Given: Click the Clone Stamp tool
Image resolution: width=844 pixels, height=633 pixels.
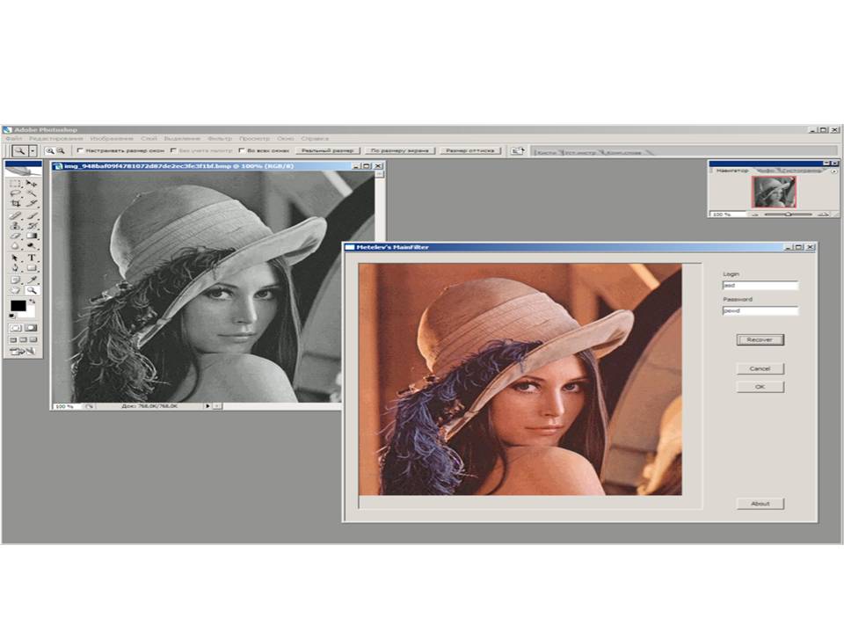Looking at the screenshot, I should [15, 225].
